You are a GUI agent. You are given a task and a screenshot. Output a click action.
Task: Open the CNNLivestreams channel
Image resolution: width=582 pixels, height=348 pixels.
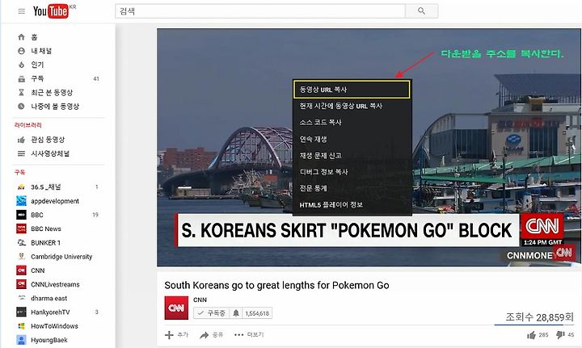click(55, 284)
